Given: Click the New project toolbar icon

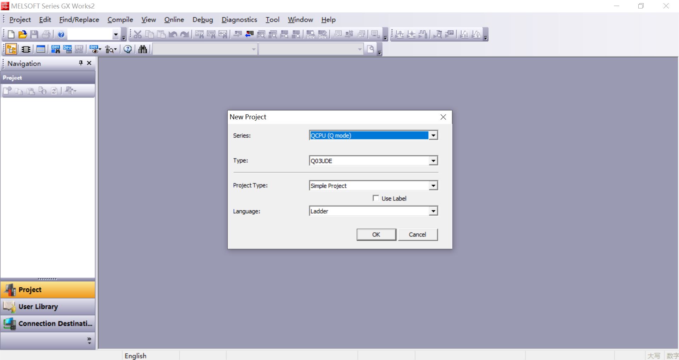Looking at the screenshot, I should point(11,34).
